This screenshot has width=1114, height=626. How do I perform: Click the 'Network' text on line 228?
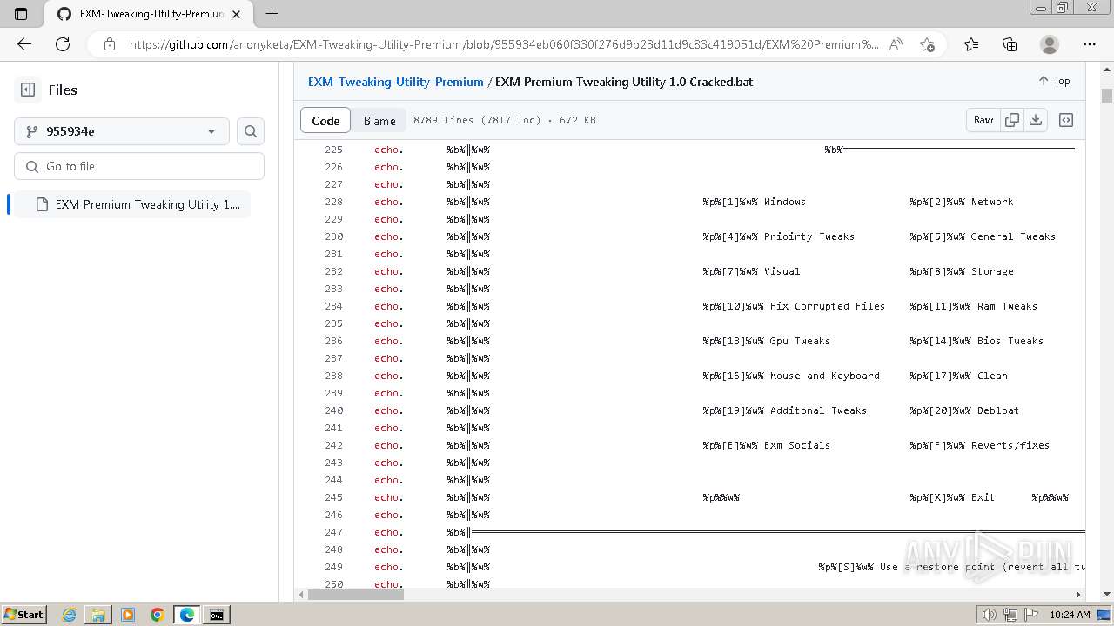tap(992, 202)
